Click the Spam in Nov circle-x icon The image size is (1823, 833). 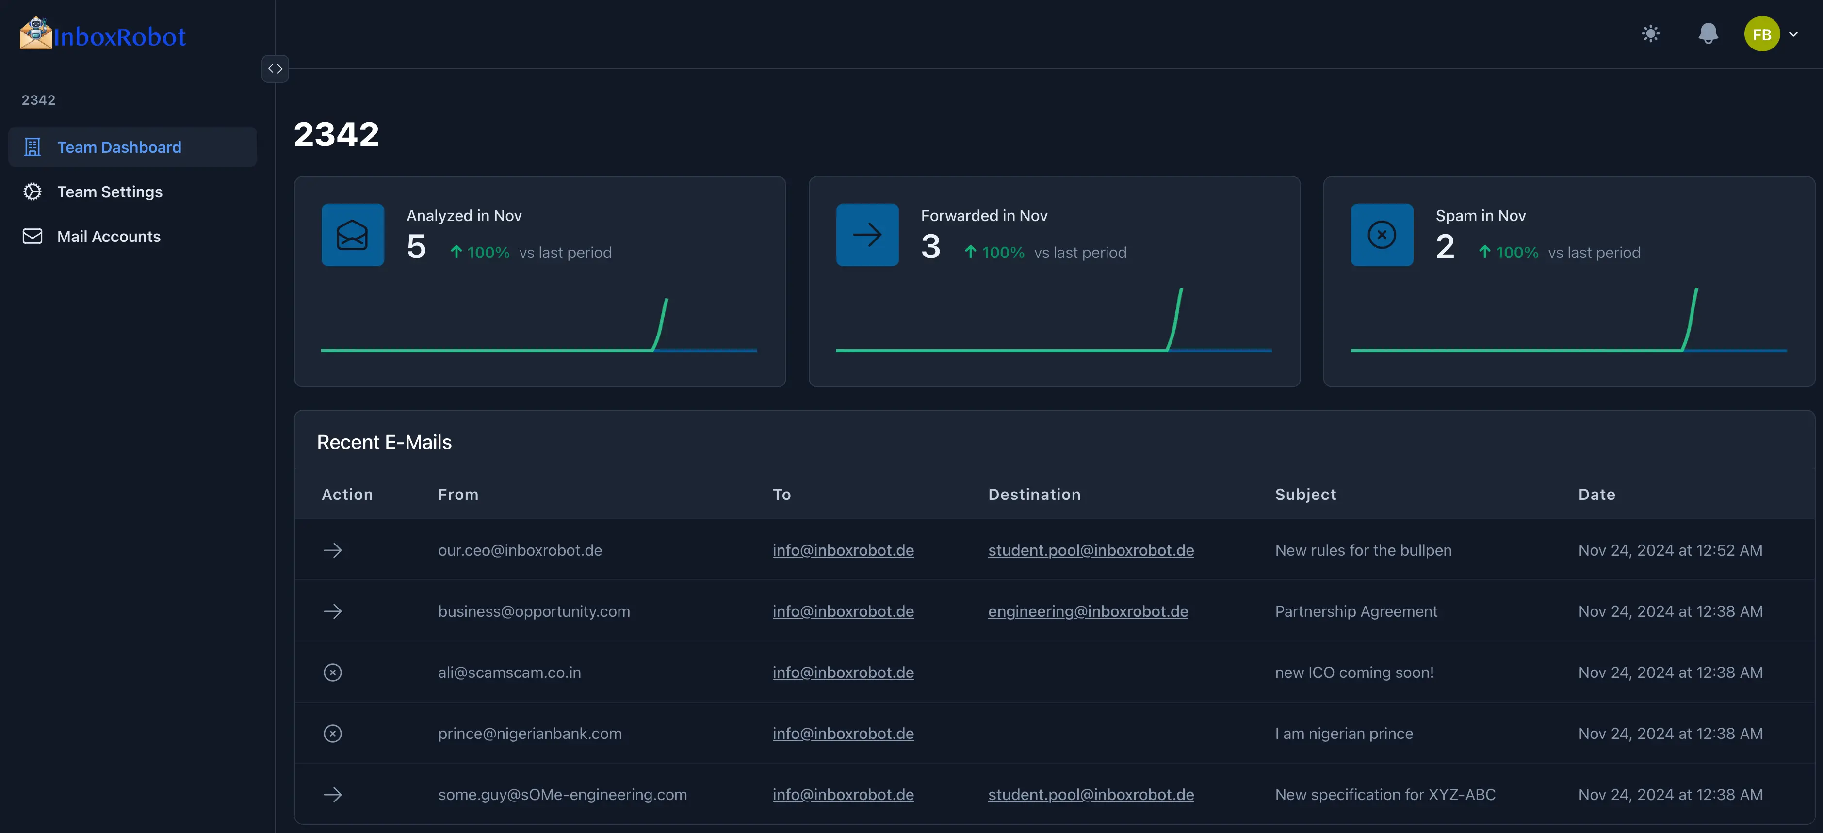coord(1382,235)
